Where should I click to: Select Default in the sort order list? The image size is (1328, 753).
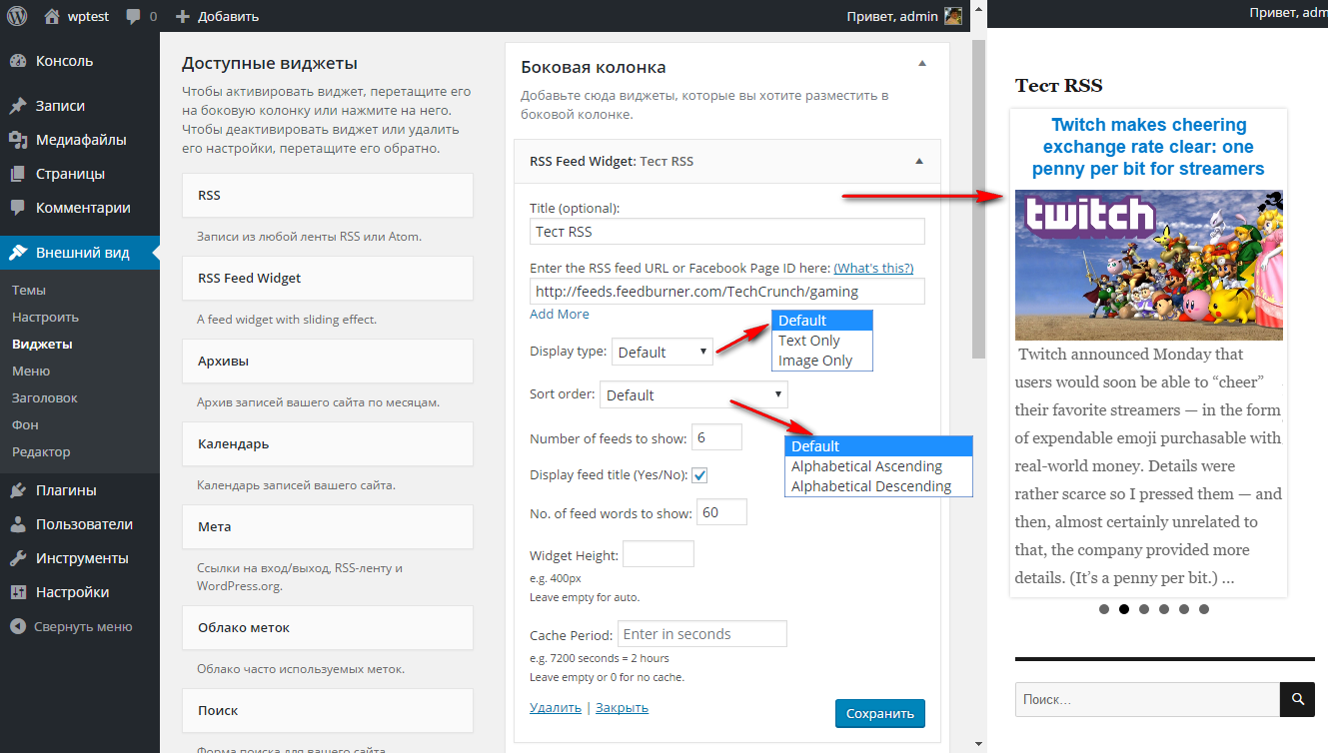(x=878, y=446)
